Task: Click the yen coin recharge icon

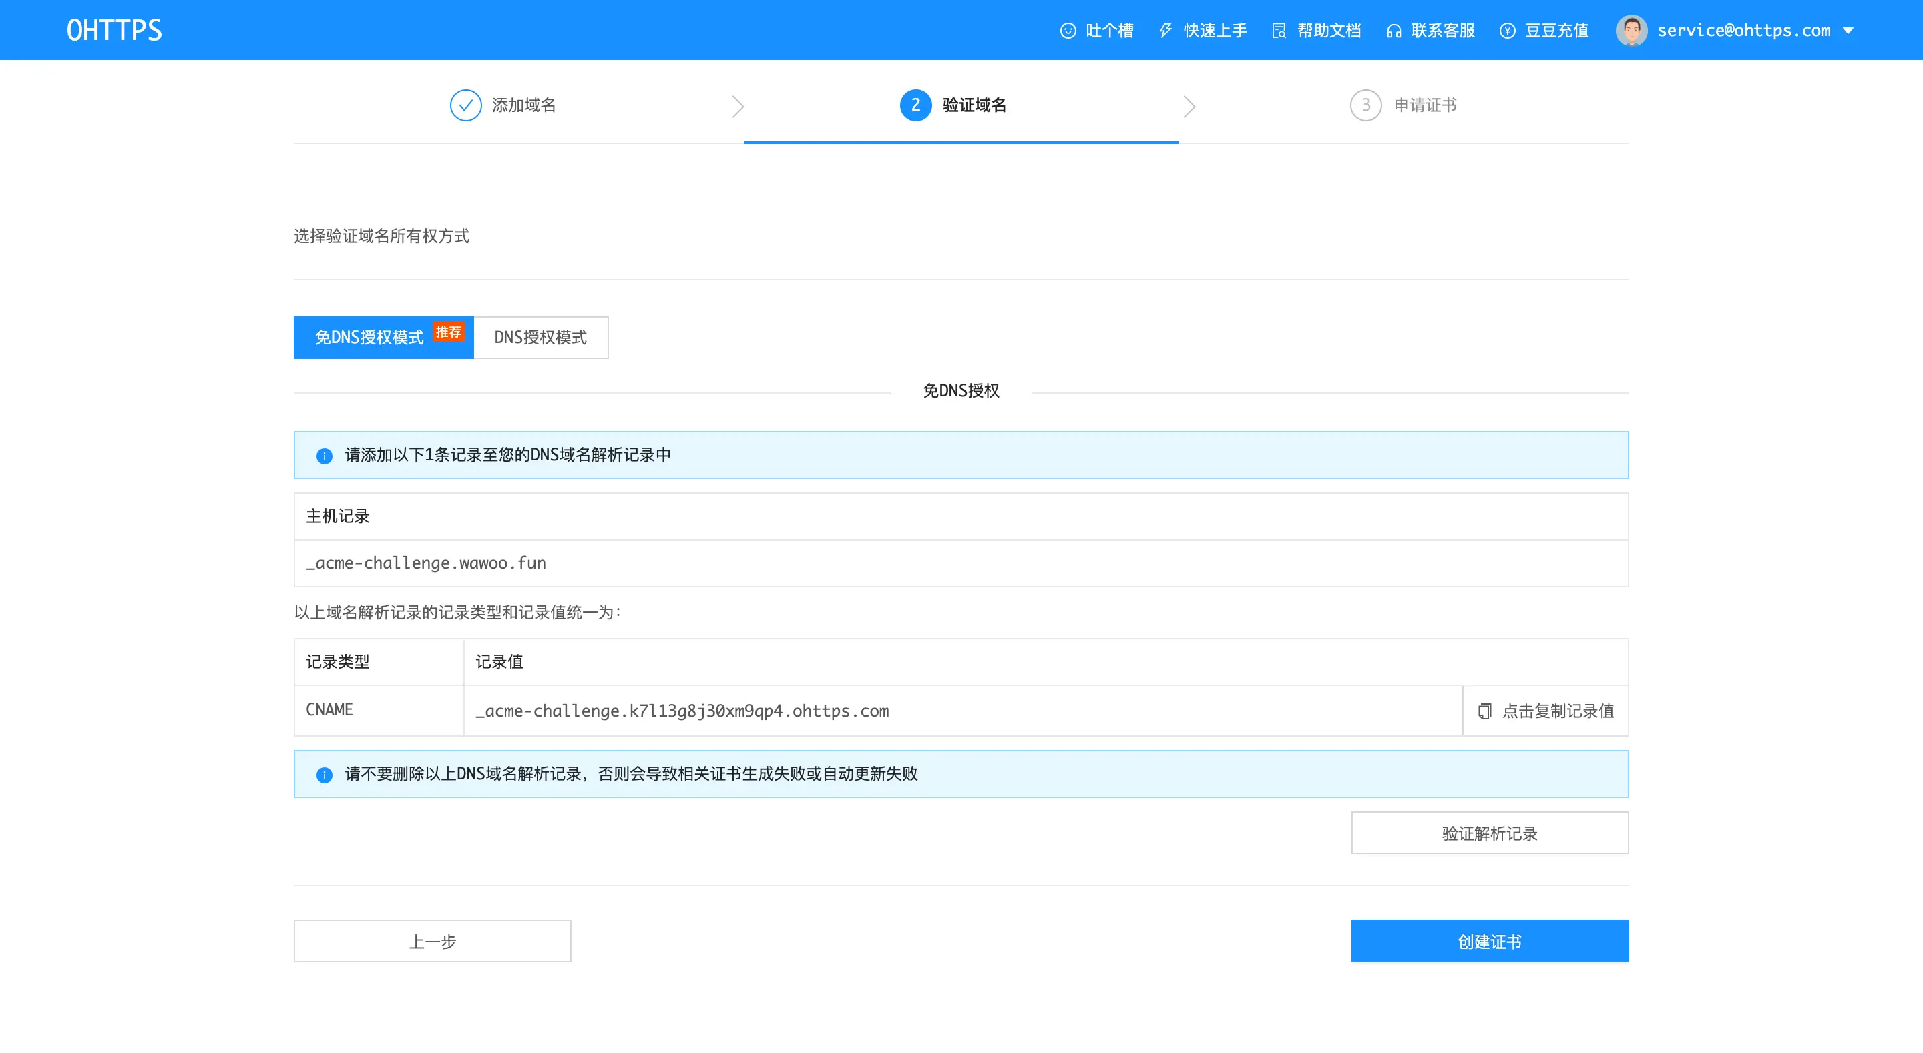Action: (1507, 31)
